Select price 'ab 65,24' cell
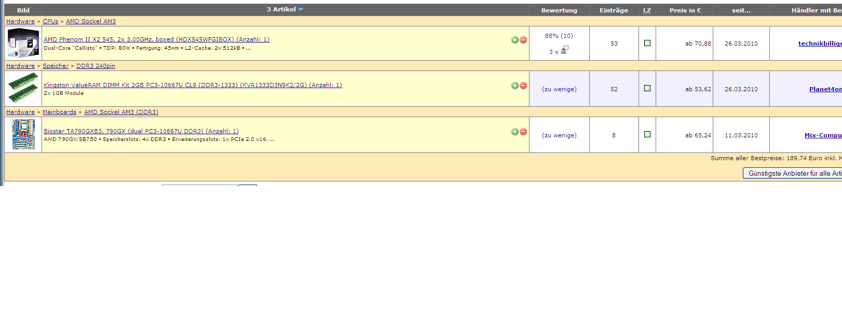The height and width of the screenshot is (311, 842). tap(698, 135)
